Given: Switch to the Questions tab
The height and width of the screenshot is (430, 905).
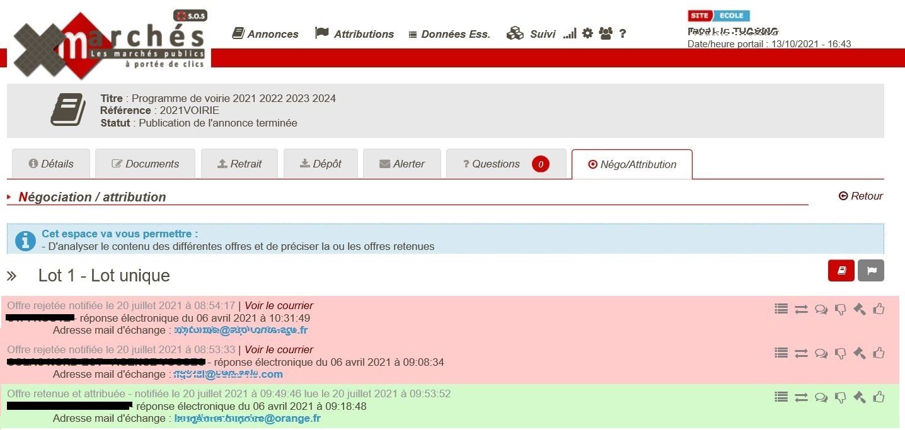Looking at the screenshot, I should pos(506,164).
